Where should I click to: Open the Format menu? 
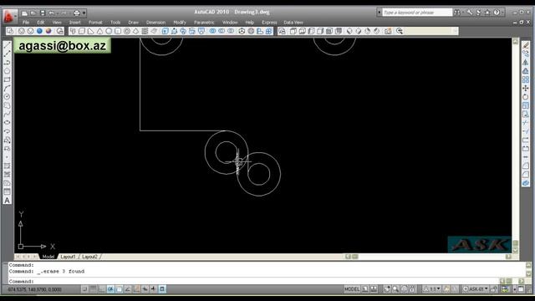pos(95,23)
